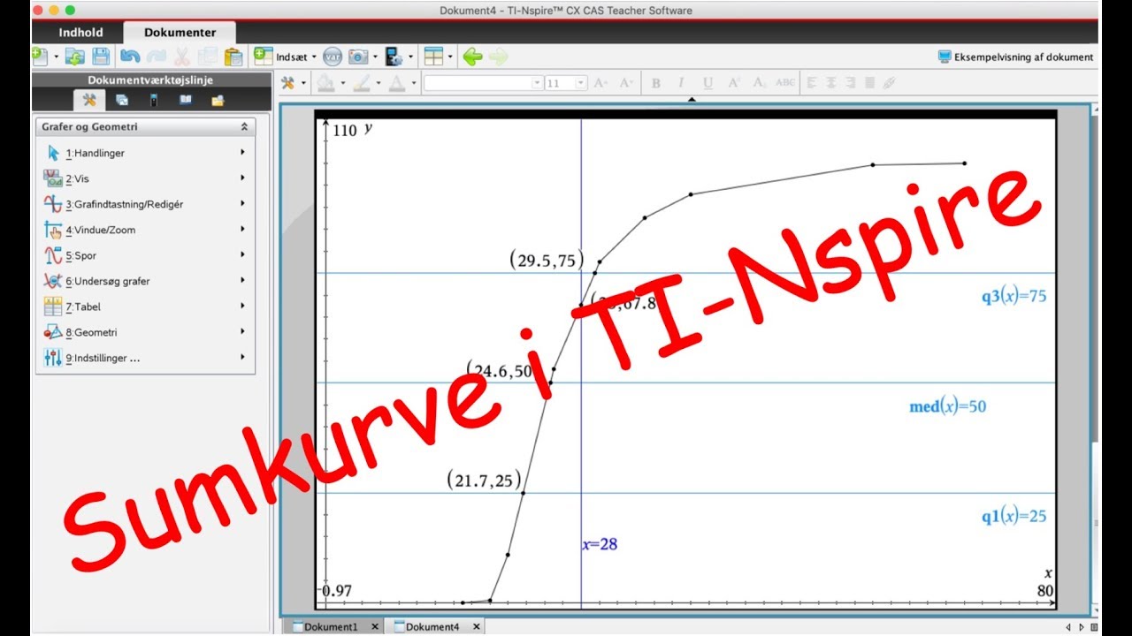The width and height of the screenshot is (1132, 636).
Task: Select the q3(x)=75 function label
Action: (x=1013, y=297)
